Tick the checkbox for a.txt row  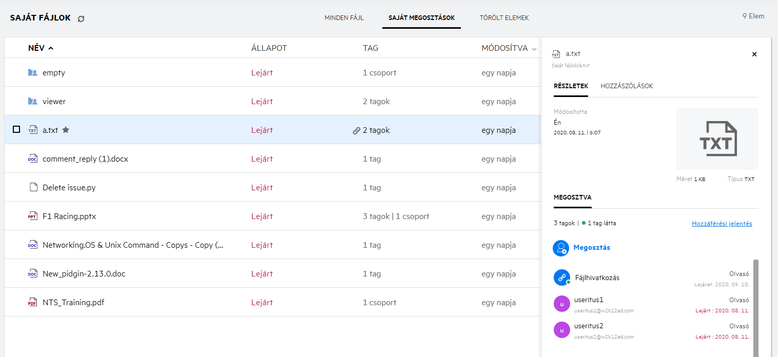16,130
